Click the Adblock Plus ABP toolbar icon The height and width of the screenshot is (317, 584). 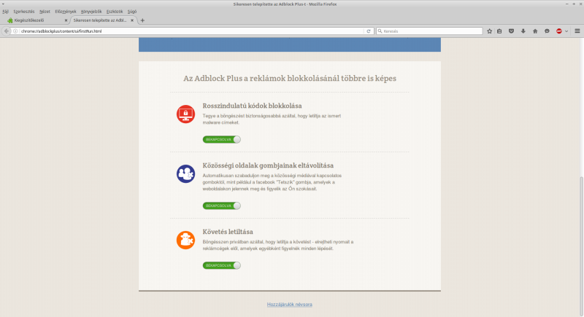tap(559, 31)
